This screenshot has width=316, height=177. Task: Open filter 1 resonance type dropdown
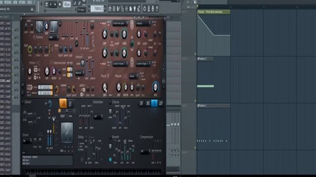tap(143, 23)
